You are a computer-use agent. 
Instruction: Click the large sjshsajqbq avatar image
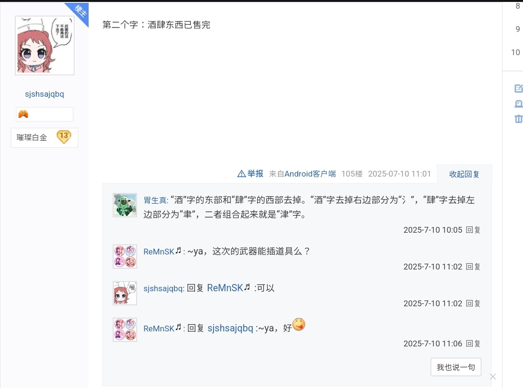[45, 45]
